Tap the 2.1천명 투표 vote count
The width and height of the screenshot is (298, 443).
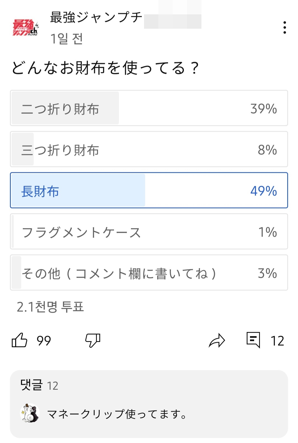50,307
